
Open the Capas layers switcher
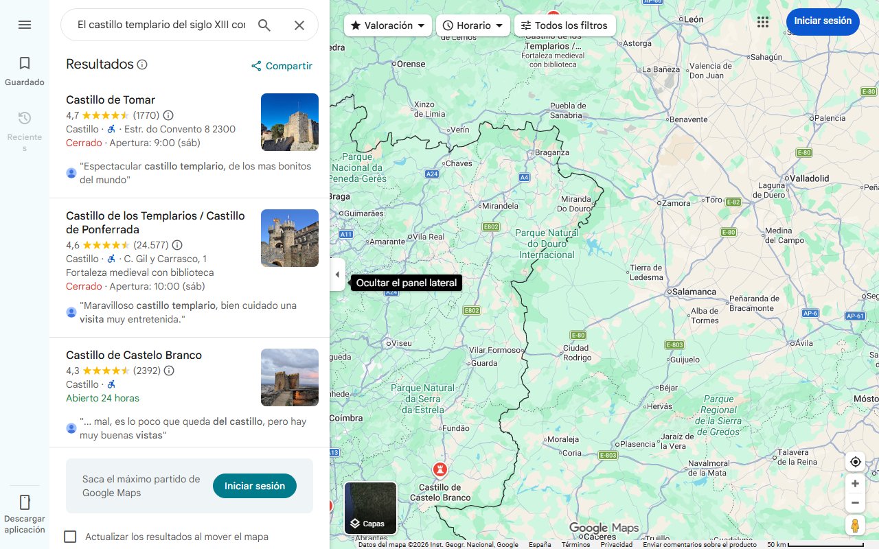(371, 508)
